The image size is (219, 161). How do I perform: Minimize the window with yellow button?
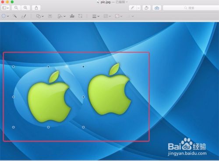pos(7,2)
